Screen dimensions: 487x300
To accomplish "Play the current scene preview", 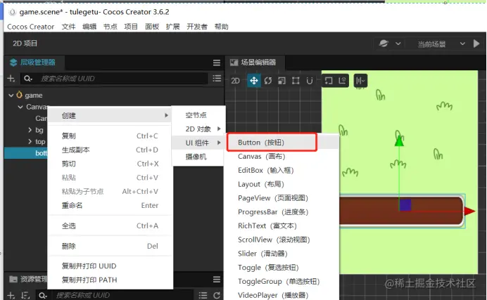I will tap(476, 44).
